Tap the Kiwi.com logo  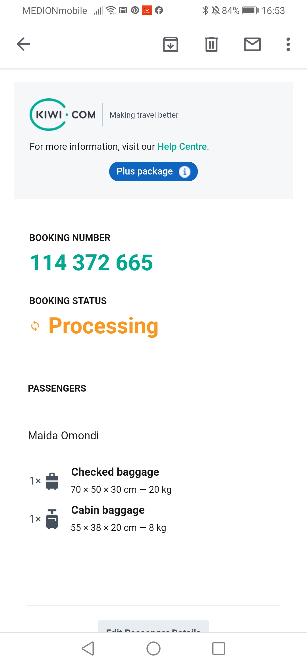63,115
